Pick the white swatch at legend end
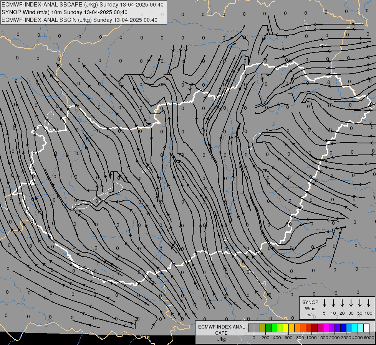Image resolution: width=376 pixels, height=345 pixels. tap(366, 328)
